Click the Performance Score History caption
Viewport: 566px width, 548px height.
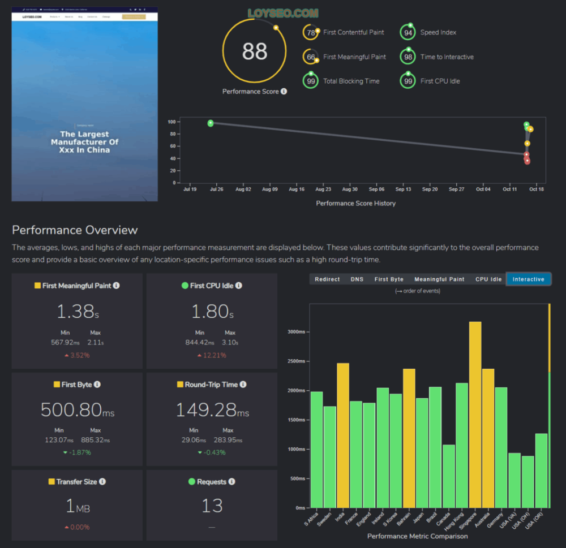click(355, 204)
